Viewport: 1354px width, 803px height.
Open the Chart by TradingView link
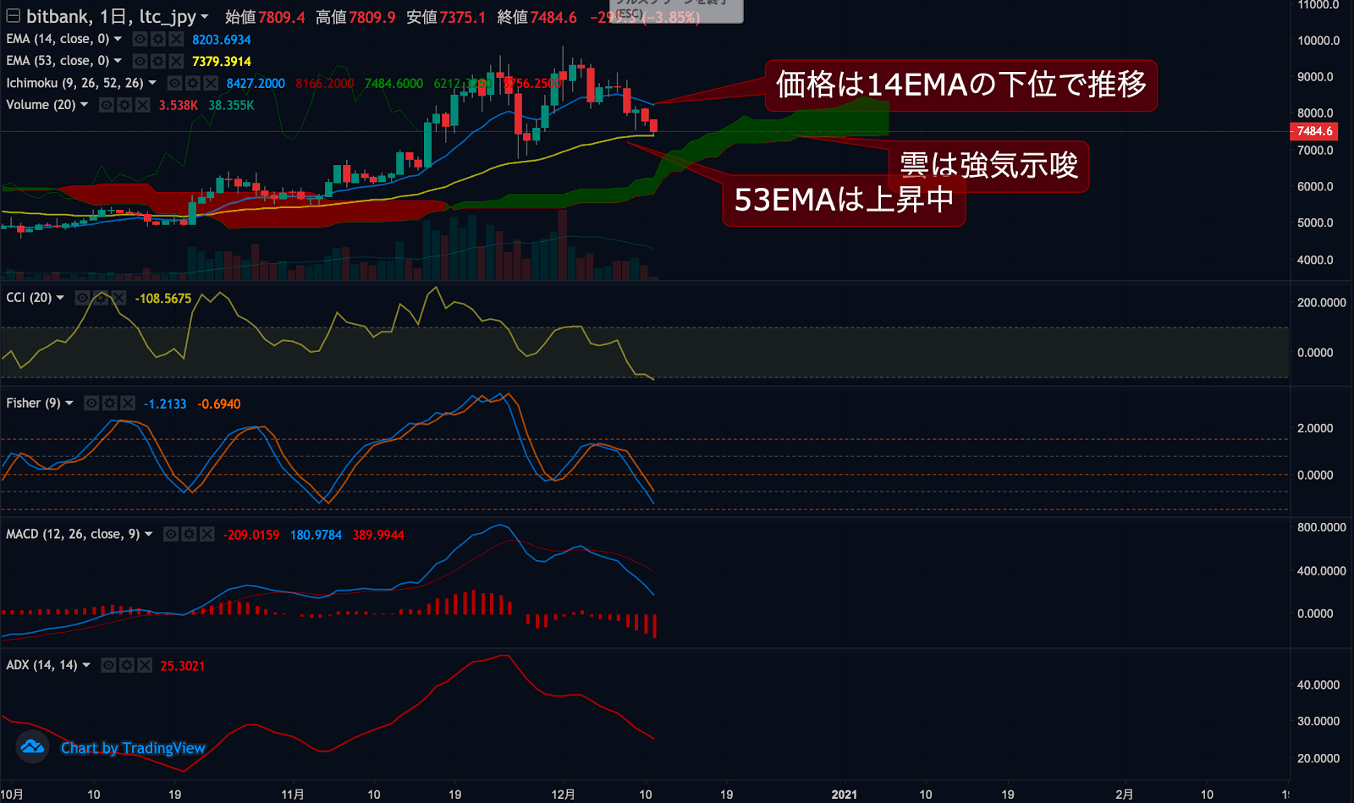coord(133,748)
